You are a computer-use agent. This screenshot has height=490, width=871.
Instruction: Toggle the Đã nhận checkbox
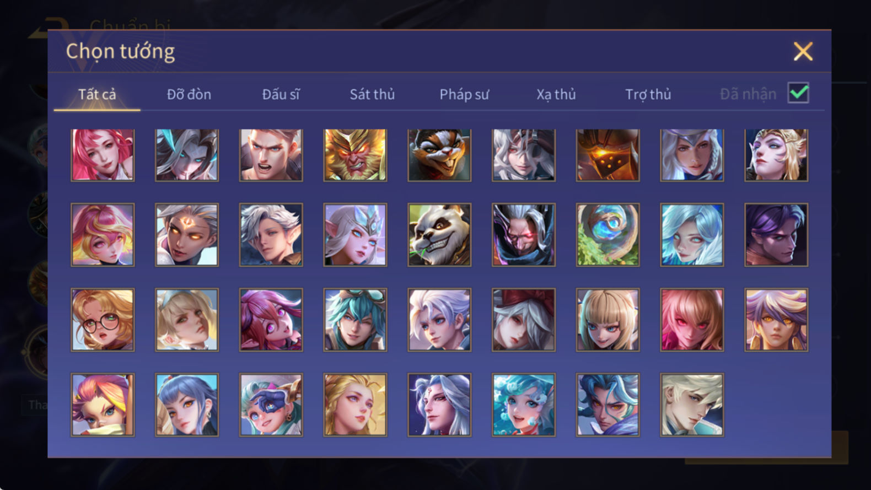(798, 93)
